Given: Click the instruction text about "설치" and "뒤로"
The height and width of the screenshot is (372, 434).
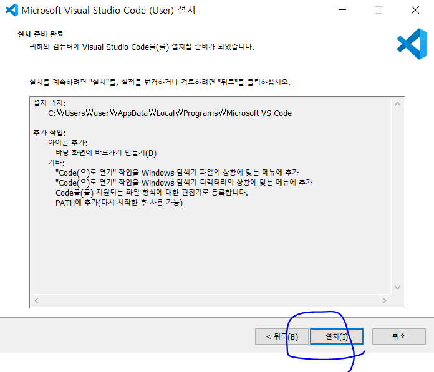Looking at the screenshot, I should [160, 82].
